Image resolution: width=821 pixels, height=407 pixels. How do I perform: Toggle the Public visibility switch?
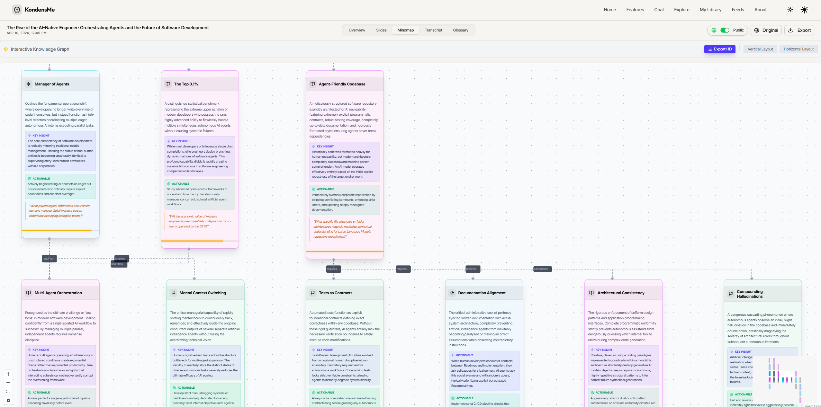click(725, 30)
